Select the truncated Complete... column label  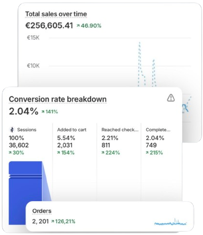(158, 130)
